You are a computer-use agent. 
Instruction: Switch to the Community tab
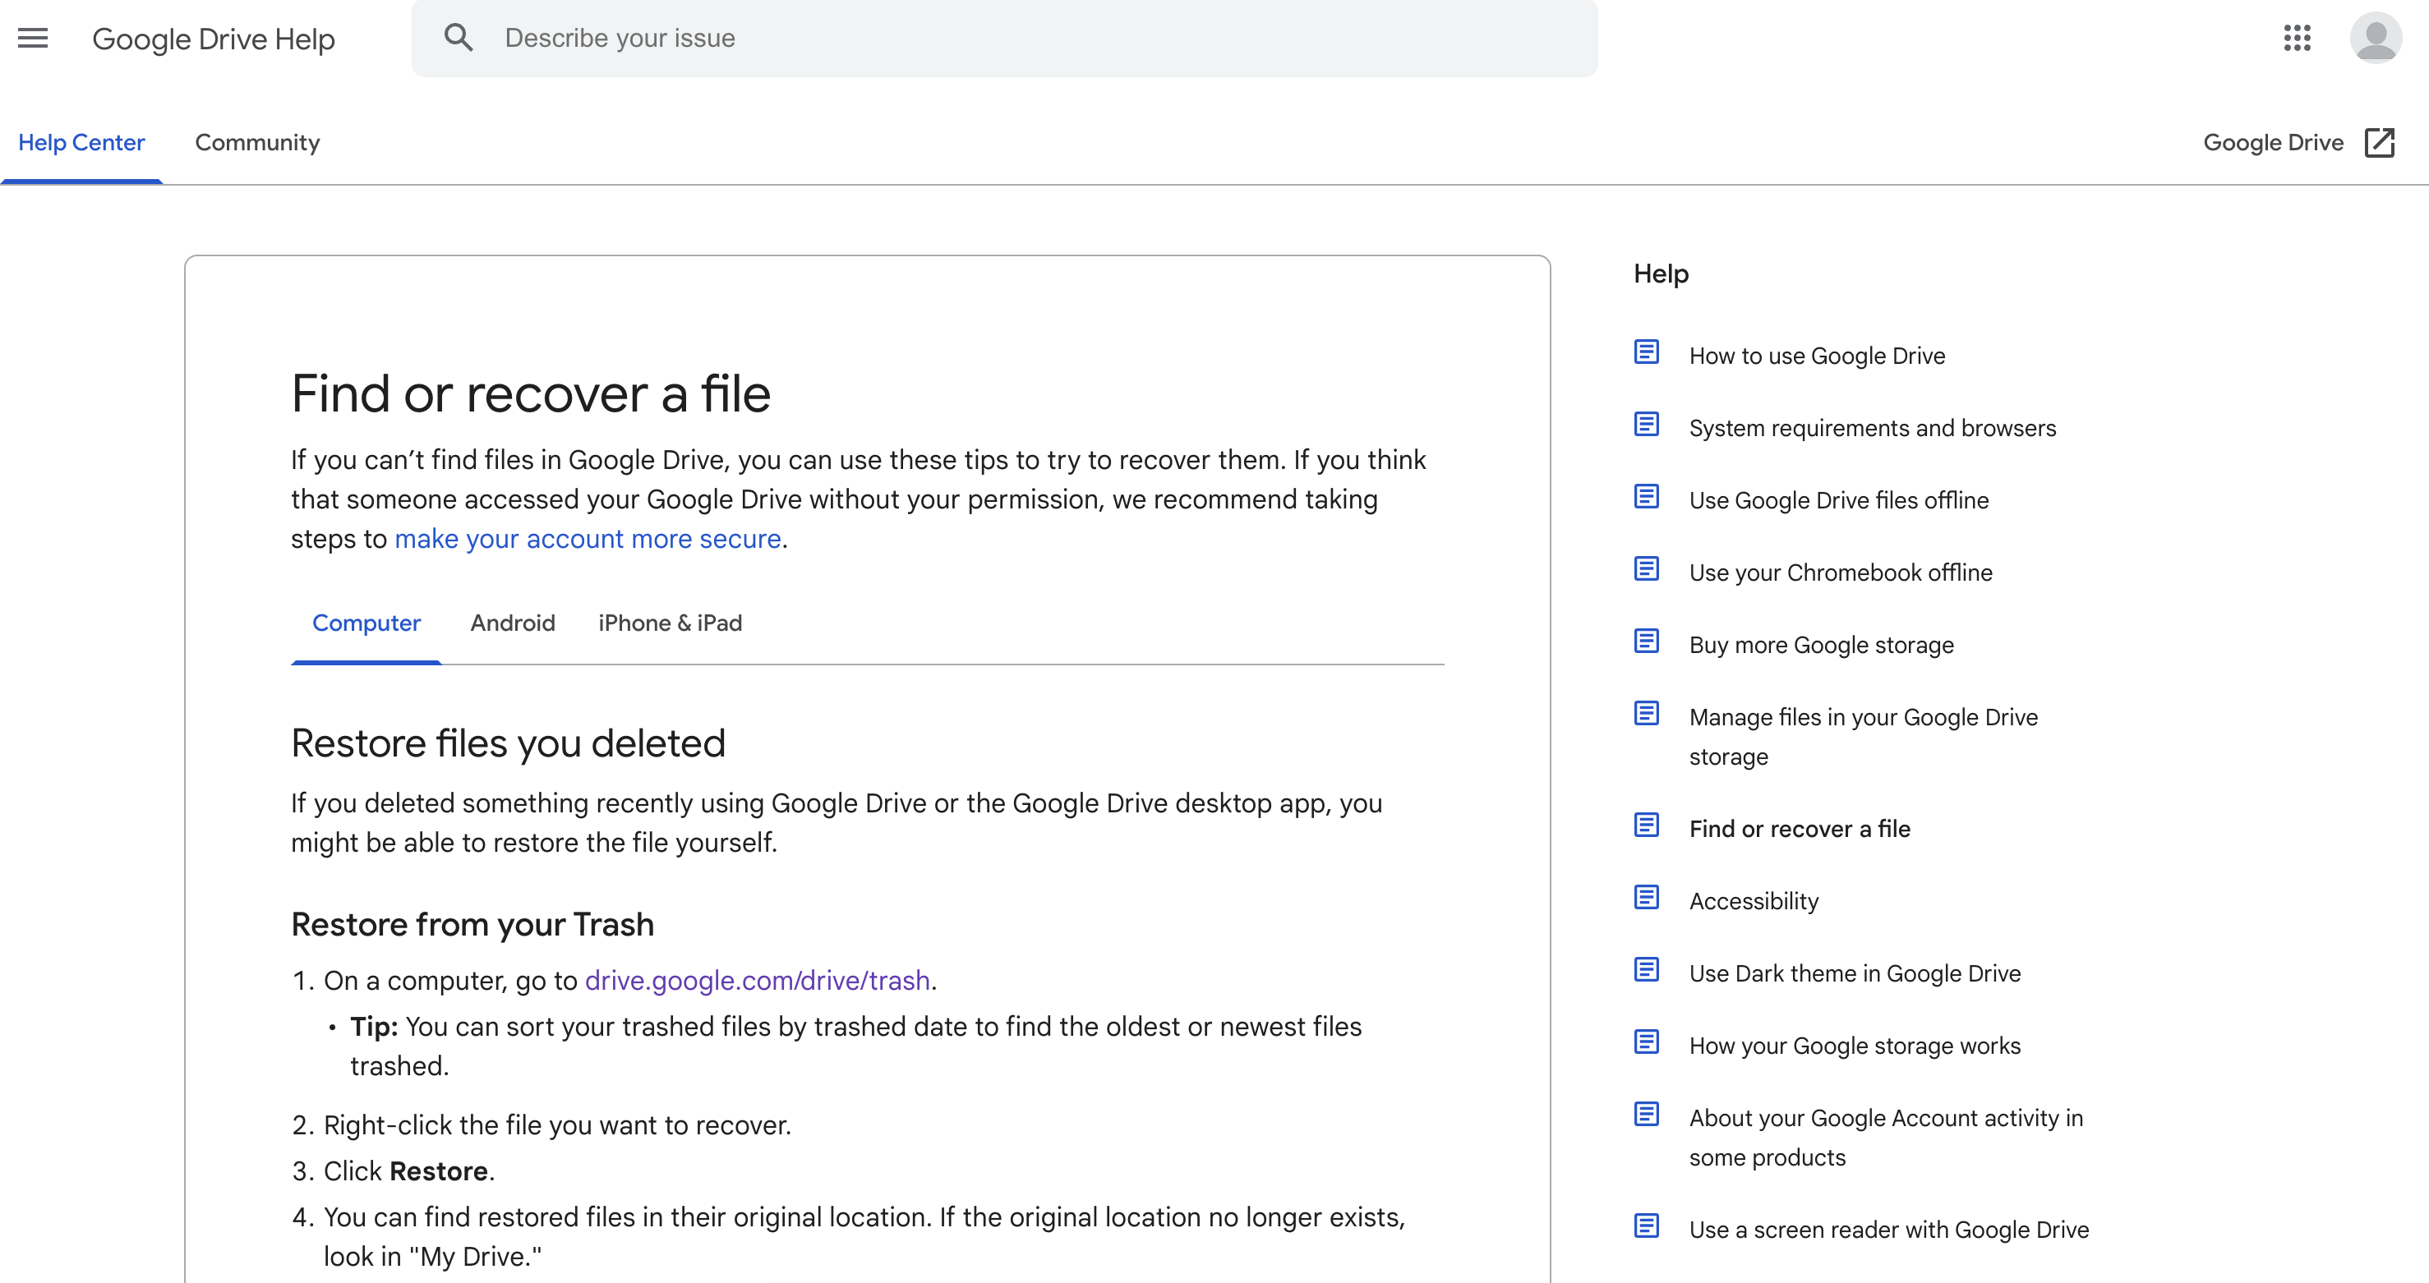click(x=256, y=142)
